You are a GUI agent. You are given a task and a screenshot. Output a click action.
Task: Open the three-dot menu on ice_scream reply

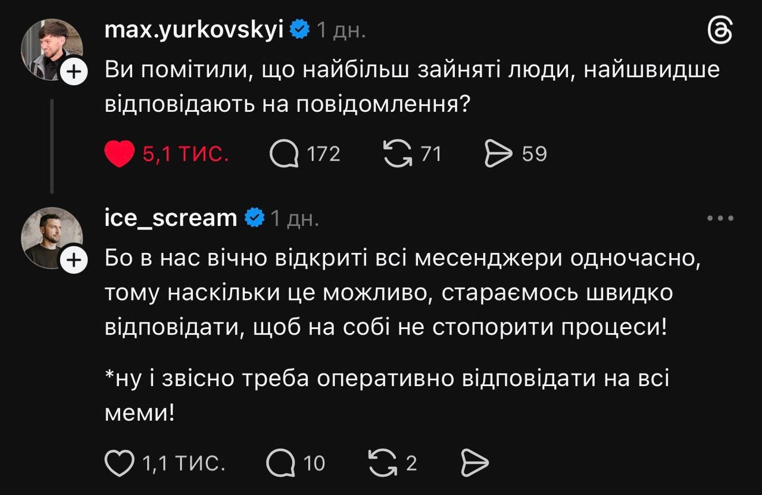(x=720, y=218)
